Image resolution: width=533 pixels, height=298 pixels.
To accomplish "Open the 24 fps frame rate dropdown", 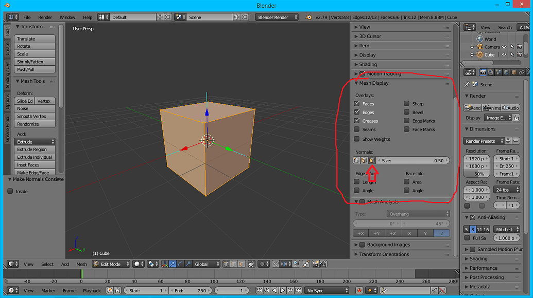I will (507, 190).
